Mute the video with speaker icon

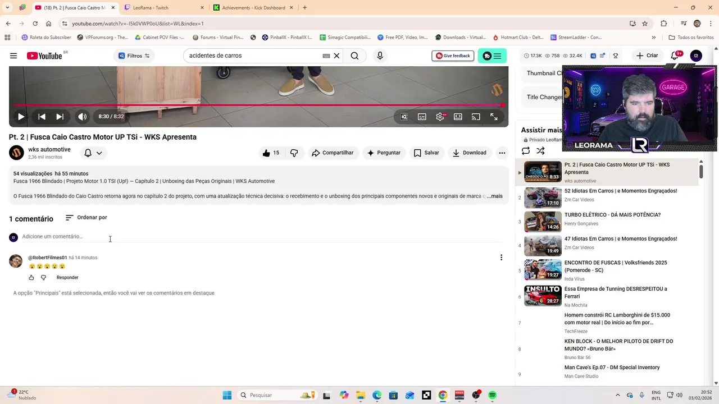[82, 117]
